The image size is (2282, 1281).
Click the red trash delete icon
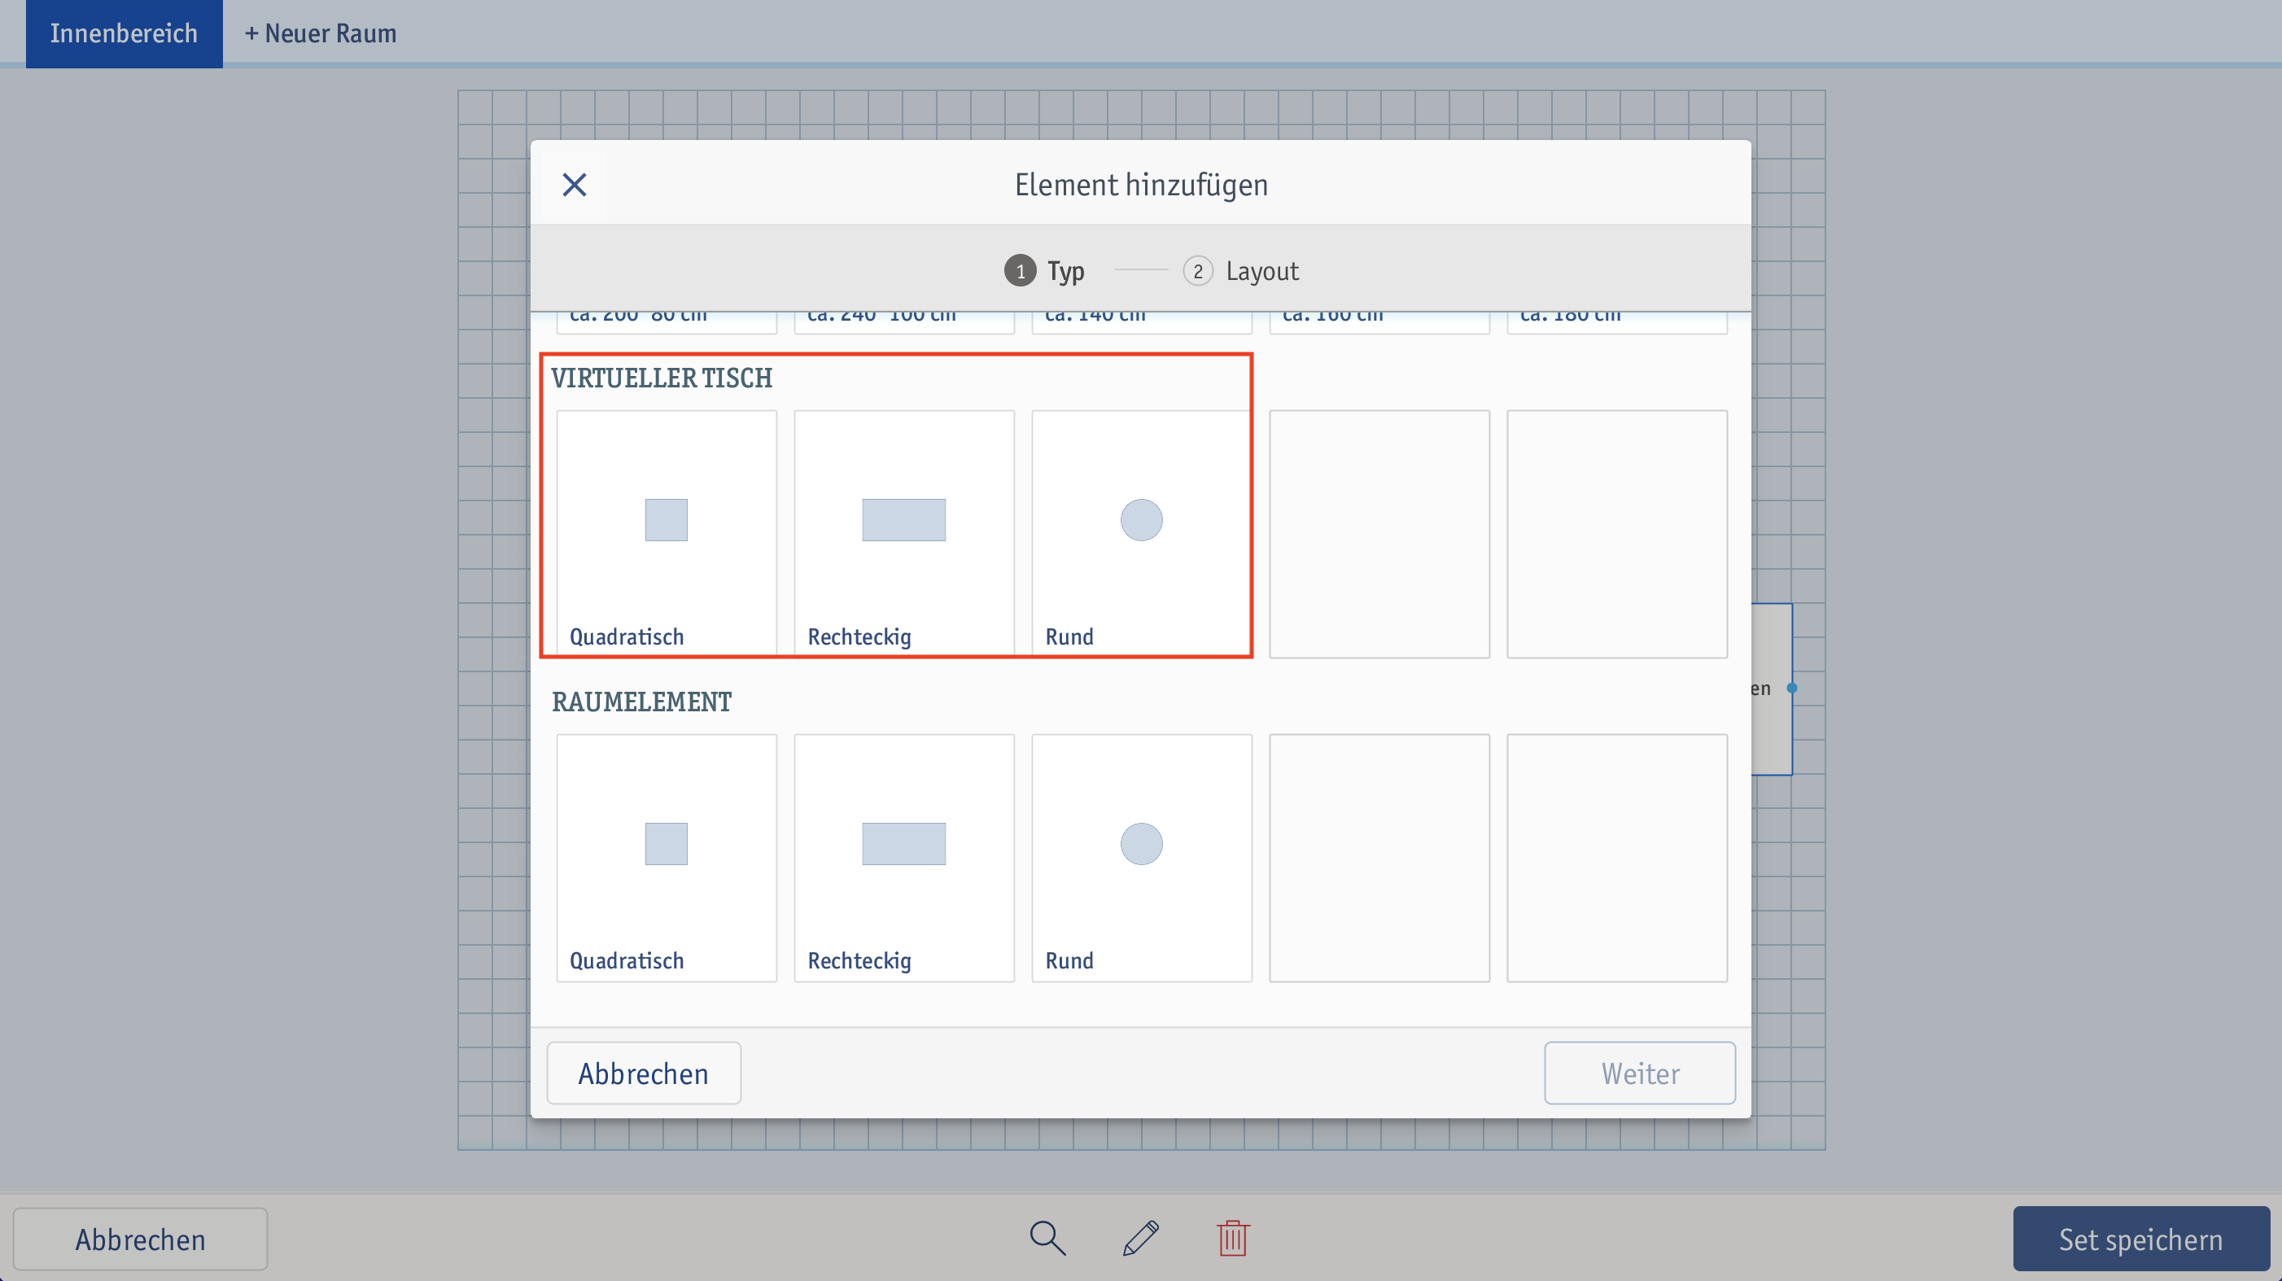click(x=1232, y=1238)
